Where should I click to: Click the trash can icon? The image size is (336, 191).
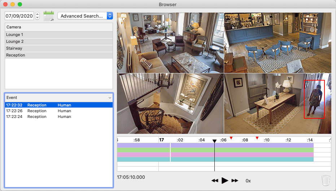click(x=326, y=180)
